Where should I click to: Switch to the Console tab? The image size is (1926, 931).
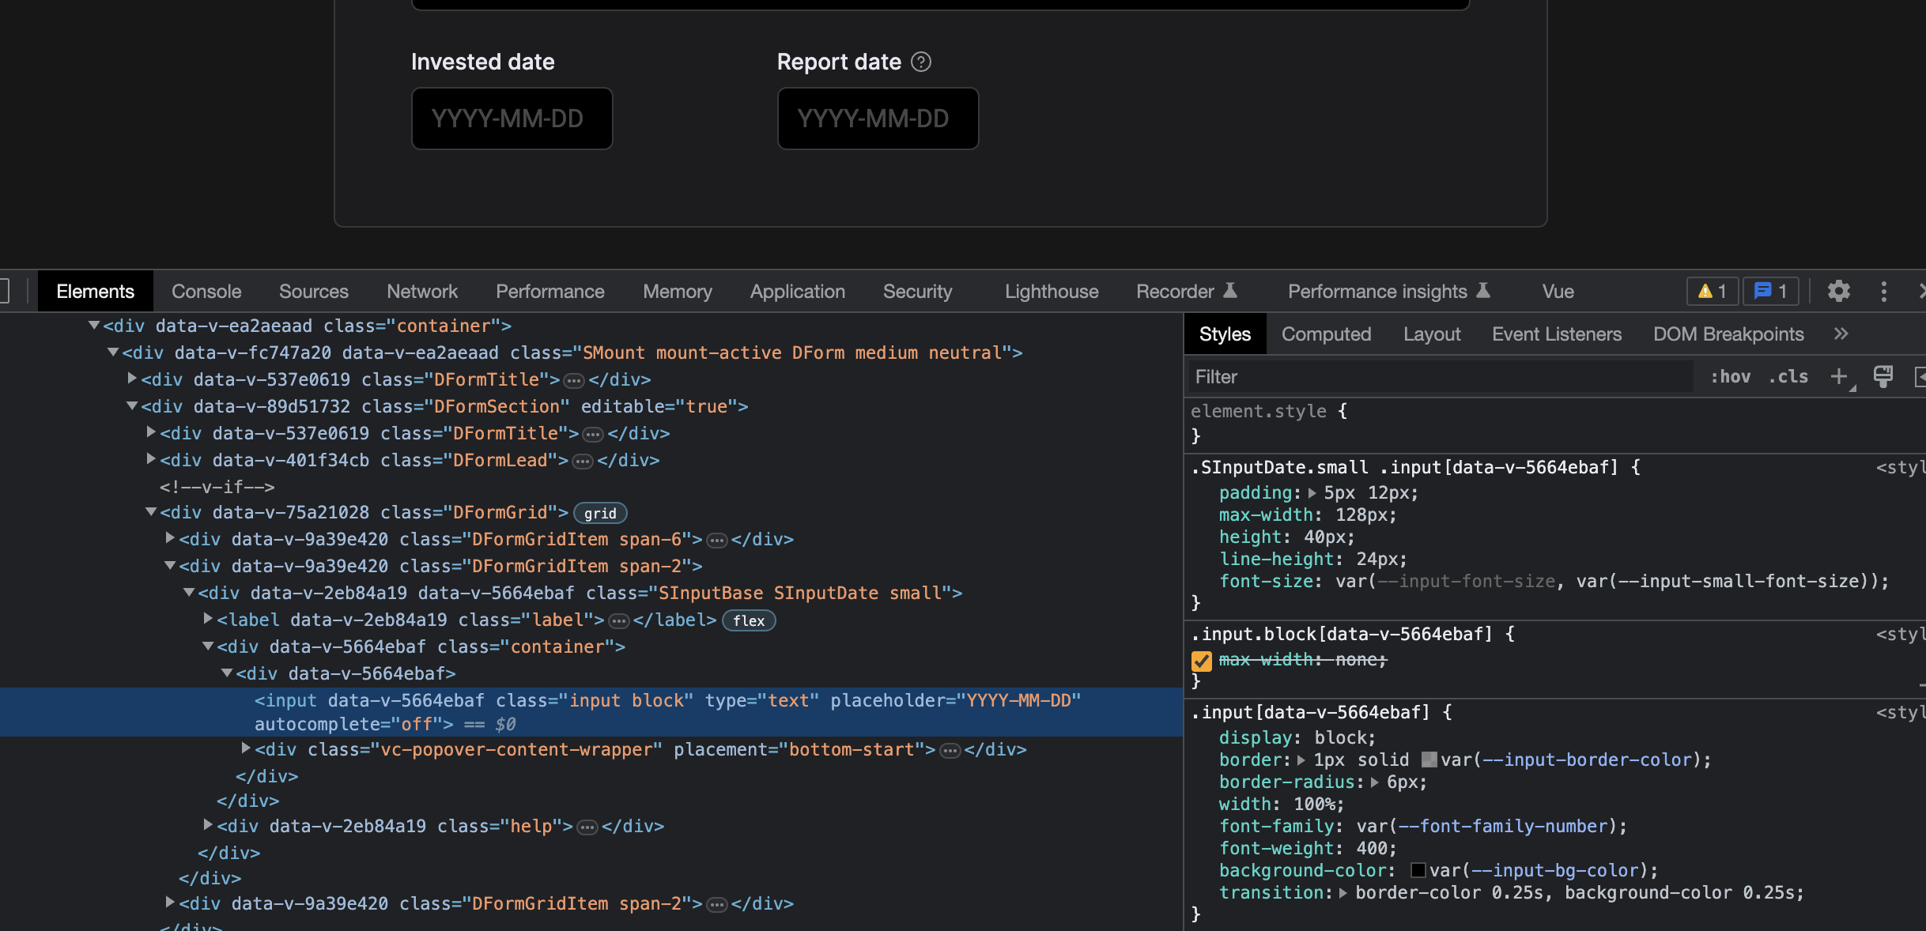point(206,292)
